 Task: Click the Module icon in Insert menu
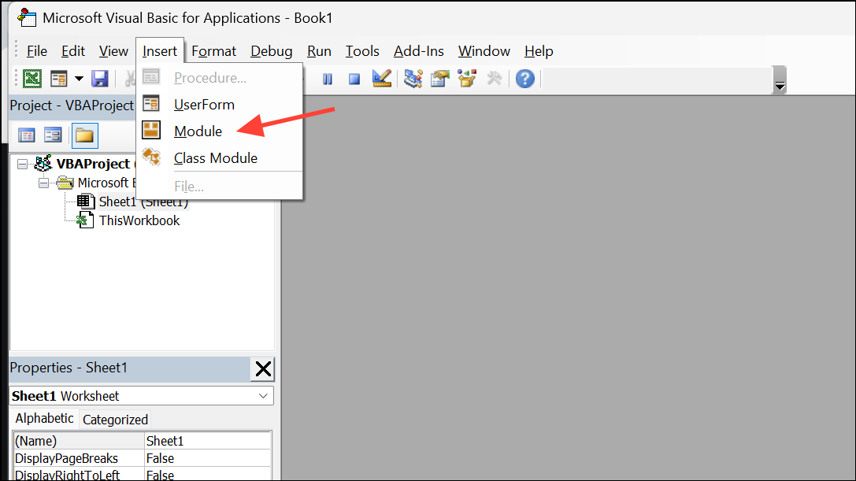click(151, 130)
